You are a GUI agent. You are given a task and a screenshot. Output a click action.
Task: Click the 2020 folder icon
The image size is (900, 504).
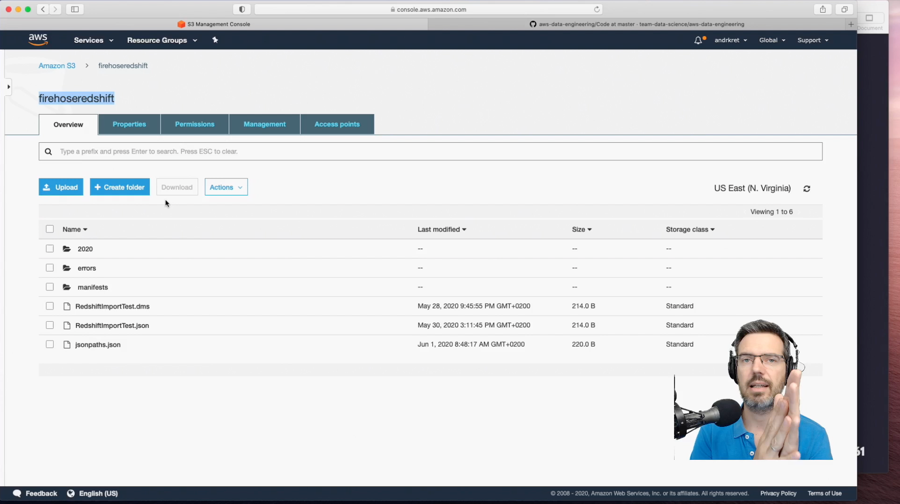point(67,248)
